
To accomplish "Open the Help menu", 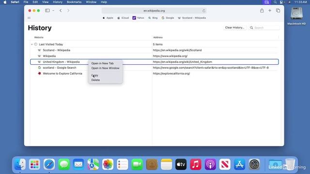I will (x=104, y=2).
